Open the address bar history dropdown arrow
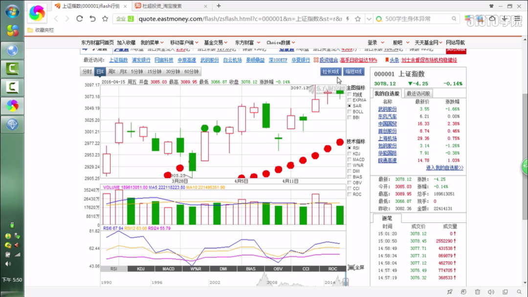The width and height of the screenshot is (528, 297). 369,19
